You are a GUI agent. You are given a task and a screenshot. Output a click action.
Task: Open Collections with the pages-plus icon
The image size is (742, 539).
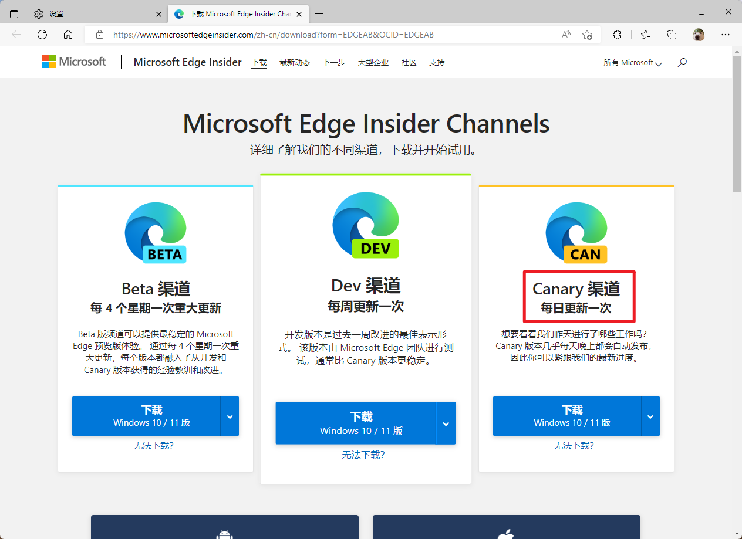[x=672, y=35]
